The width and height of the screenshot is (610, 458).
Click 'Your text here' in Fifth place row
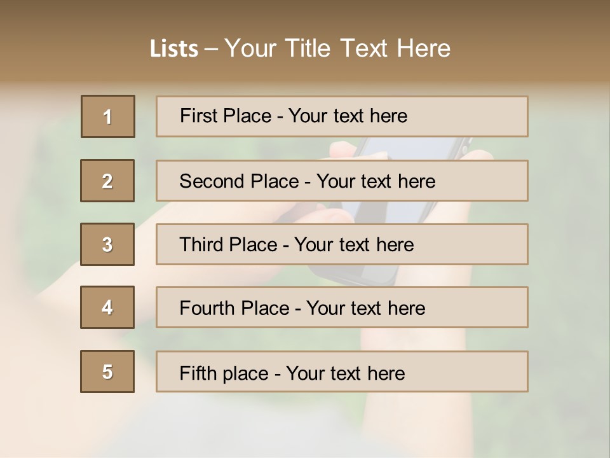tap(345, 373)
